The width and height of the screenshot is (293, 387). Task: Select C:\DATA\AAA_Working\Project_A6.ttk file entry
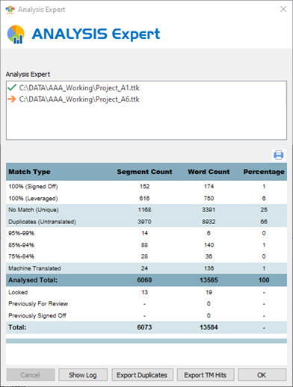(79, 99)
